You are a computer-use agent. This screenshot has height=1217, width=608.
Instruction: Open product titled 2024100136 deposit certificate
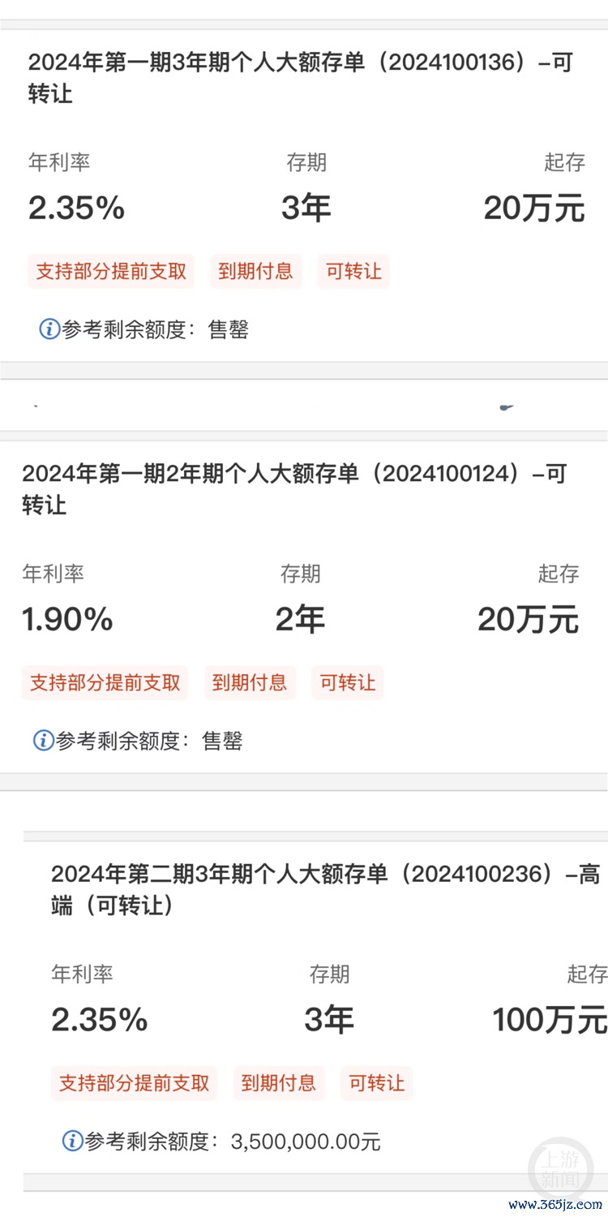(x=300, y=78)
